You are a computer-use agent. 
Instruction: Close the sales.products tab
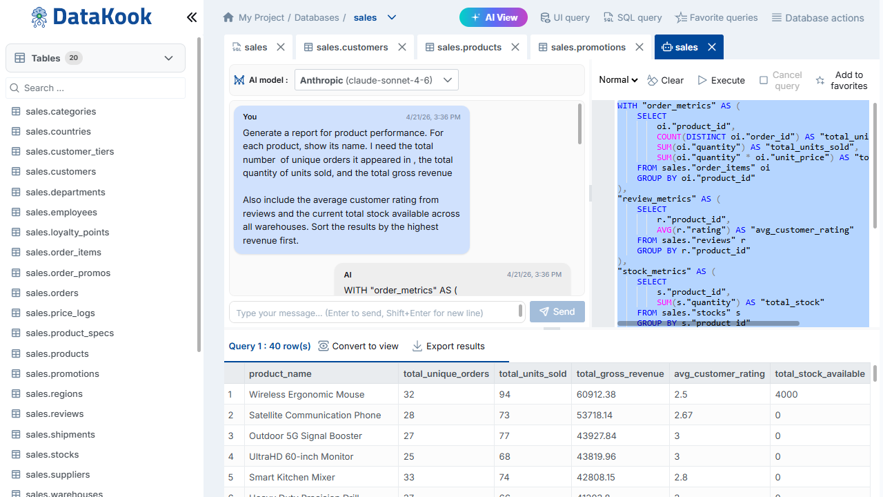click(515, 47)
